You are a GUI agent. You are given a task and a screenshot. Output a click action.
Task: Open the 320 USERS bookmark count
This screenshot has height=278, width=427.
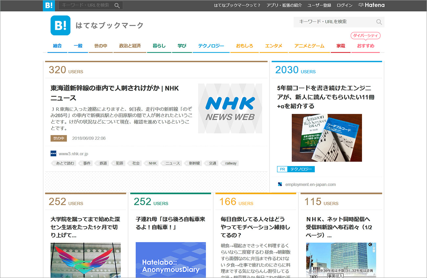click(66, 70)
